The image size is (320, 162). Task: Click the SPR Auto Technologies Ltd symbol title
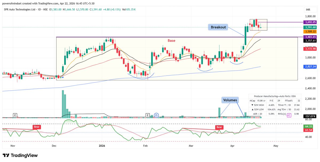pos(20,9)
